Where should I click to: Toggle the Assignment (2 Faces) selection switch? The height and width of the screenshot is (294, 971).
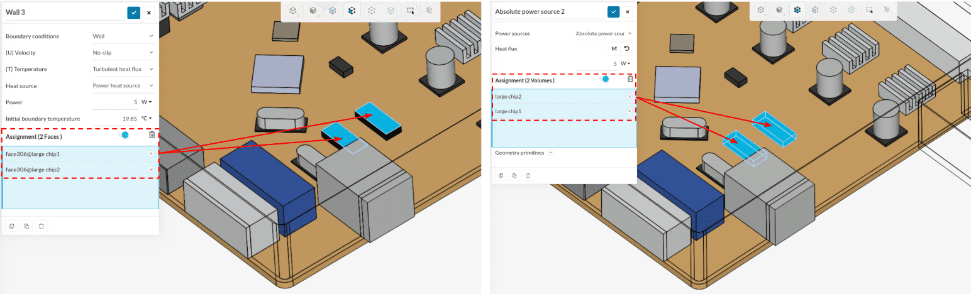click(124, 135)
